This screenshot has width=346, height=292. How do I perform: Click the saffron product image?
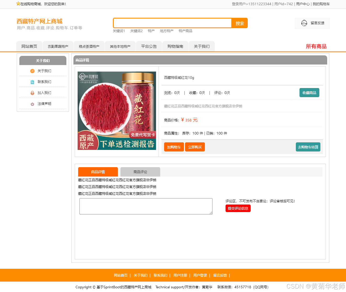[x=117, y=111]
